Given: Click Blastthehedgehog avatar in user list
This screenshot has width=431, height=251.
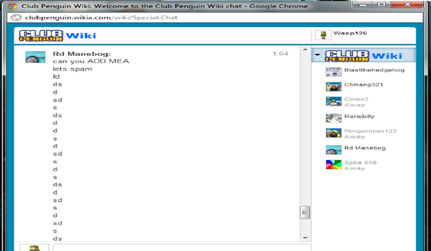Looking at the screenshot, I should pyautogui.click(x=333, y=72).
